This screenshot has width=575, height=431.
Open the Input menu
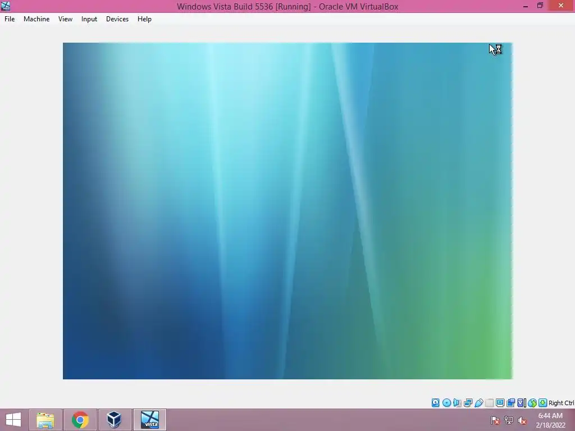pos(89,19)
